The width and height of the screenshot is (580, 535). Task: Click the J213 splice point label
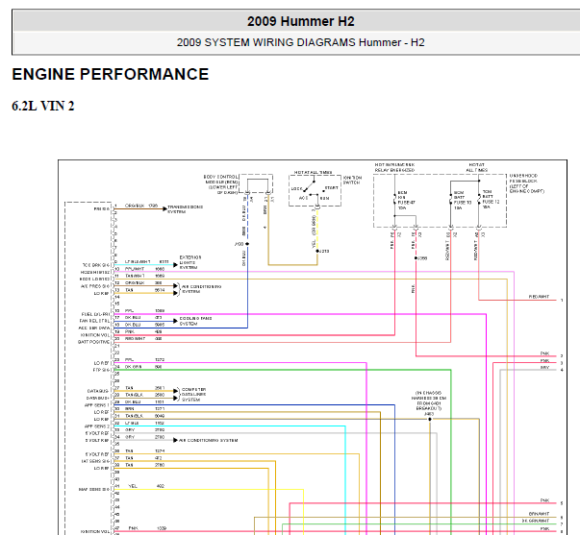[324, 252]
